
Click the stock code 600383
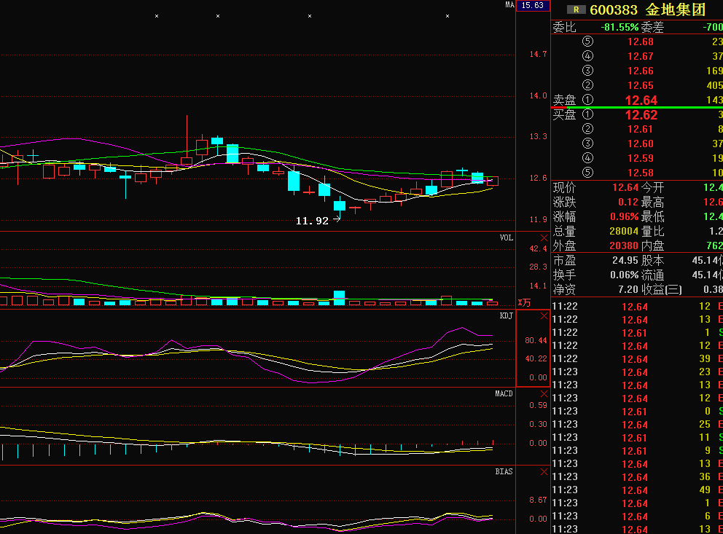(614, 9)
